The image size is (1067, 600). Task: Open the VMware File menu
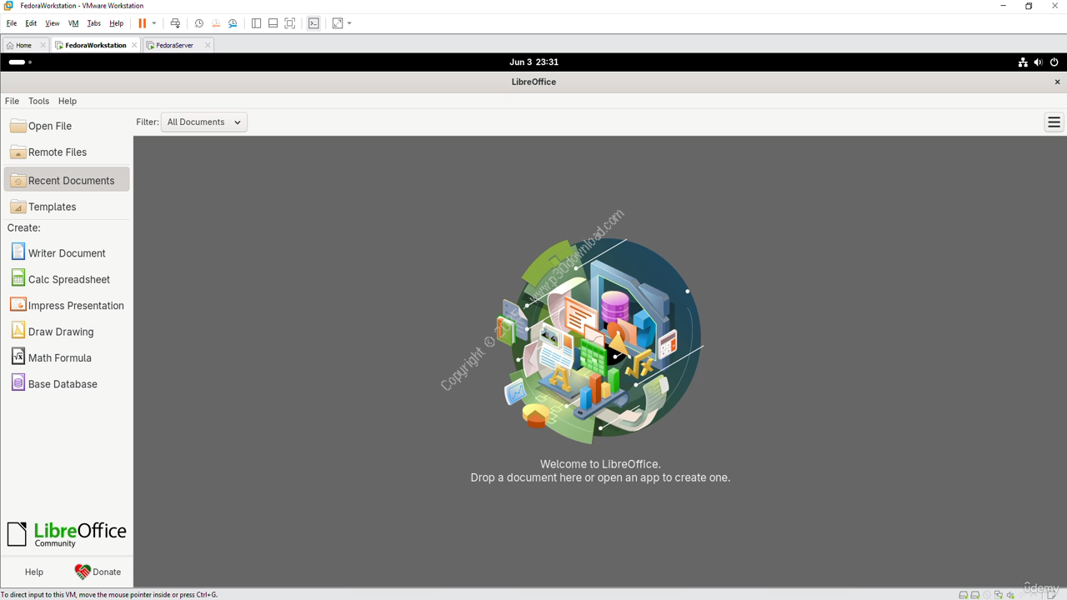pyautogui.click(x=12, y=23)
